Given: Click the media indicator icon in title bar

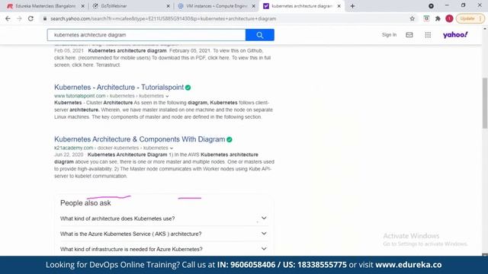Looking at the screenshot, I should [x=431, y=6].
